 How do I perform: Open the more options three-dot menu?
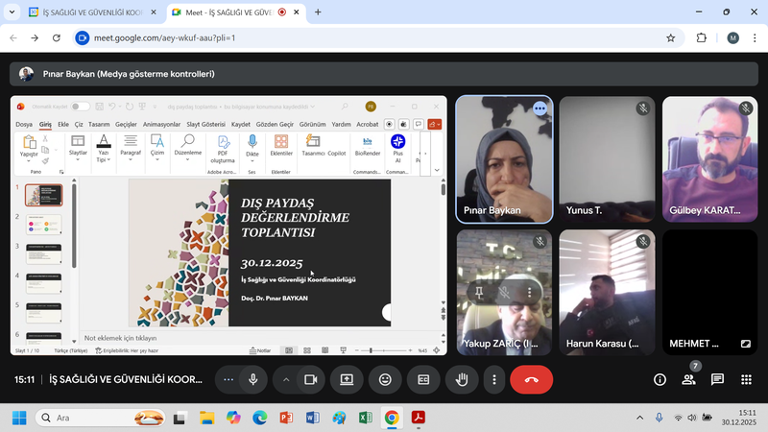pos(494,379)
